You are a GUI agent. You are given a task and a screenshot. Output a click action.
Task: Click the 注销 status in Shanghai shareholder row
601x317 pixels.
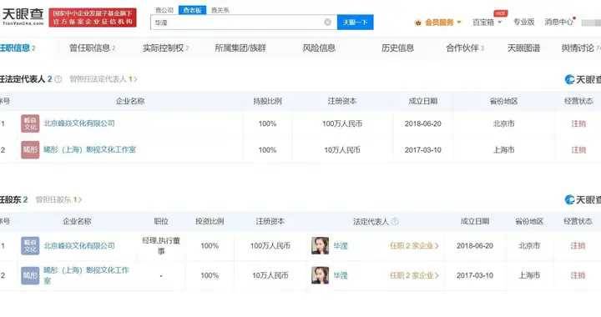tap(578, 275)
